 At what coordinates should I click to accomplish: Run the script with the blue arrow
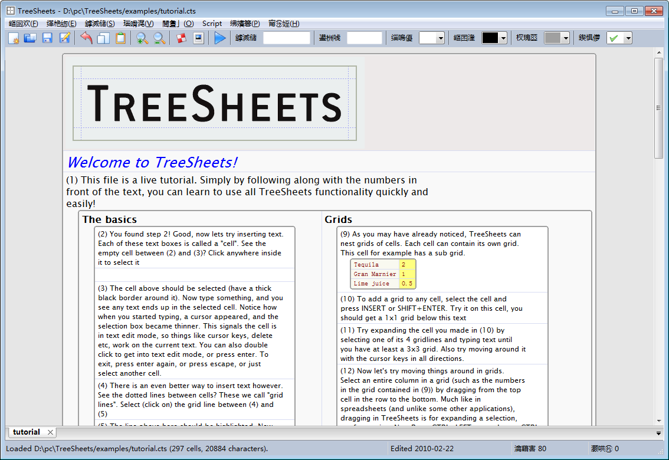point(219,38)
